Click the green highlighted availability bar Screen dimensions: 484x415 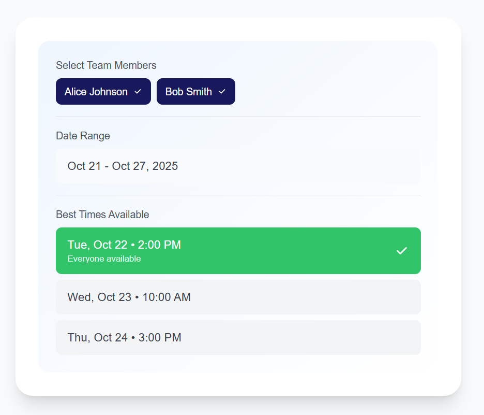coord(238,251)
